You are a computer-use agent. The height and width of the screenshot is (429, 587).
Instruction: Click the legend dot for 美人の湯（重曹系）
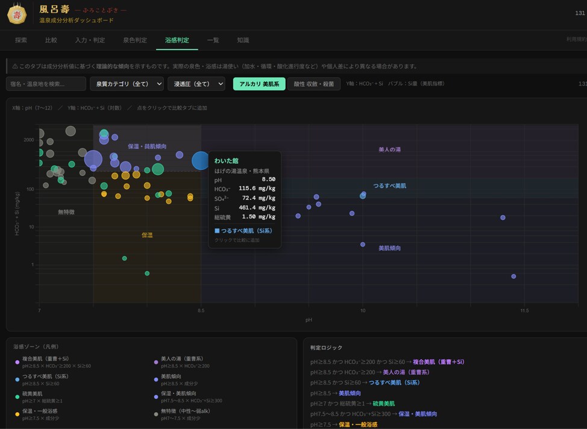click(156, 362)
